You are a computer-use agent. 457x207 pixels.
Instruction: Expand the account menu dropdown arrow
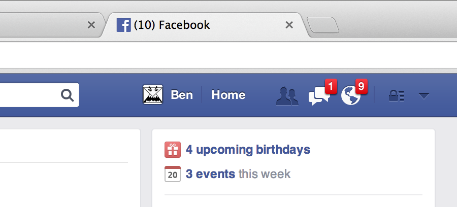pos(424,96)
